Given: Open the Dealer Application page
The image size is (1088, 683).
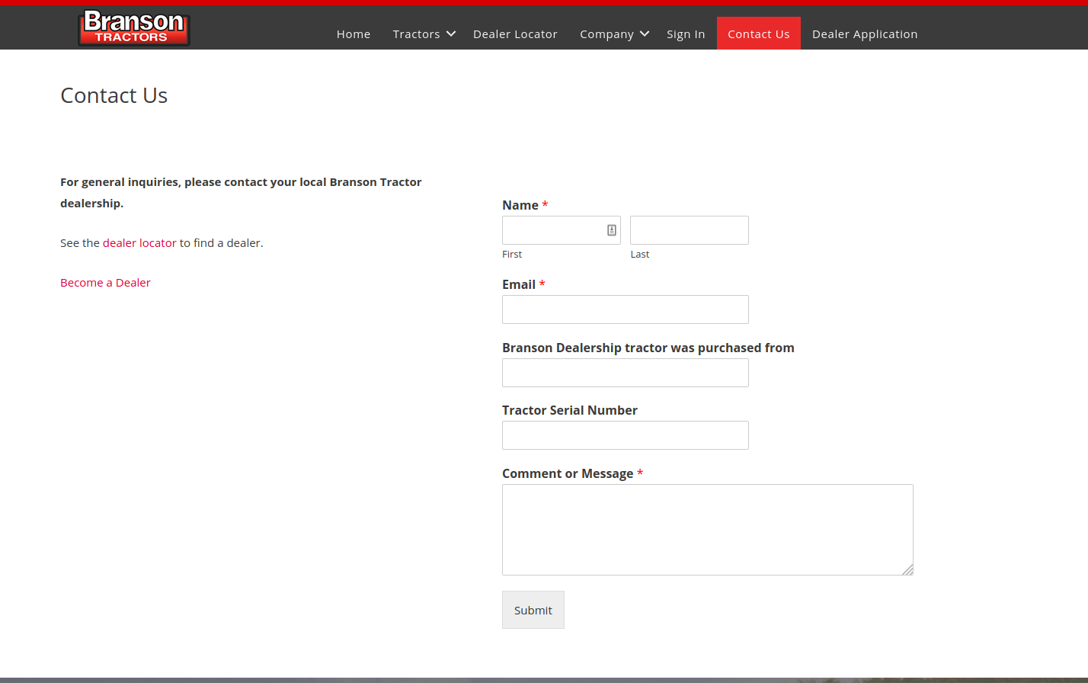Looking at the screenshot, I should [x=865, y=34].
